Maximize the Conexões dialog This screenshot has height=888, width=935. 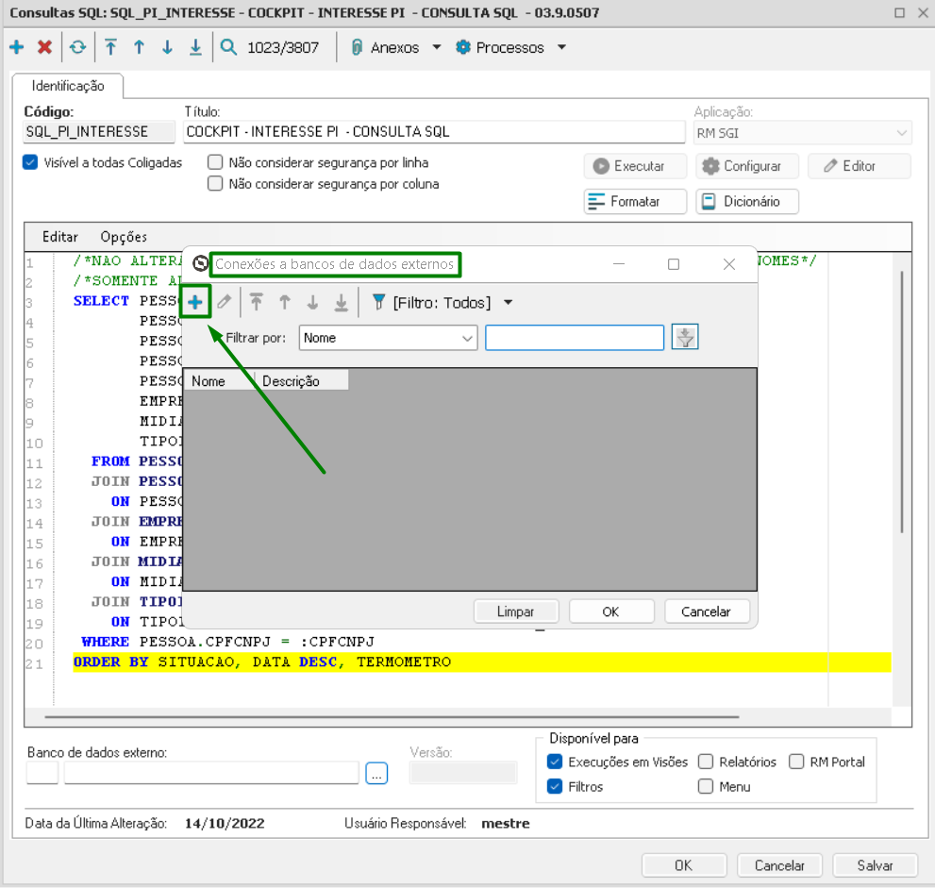coord(674,264)
